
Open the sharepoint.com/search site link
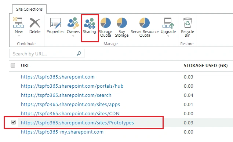point(66,95)
